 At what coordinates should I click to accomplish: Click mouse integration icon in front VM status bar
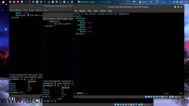click(170, 97)
